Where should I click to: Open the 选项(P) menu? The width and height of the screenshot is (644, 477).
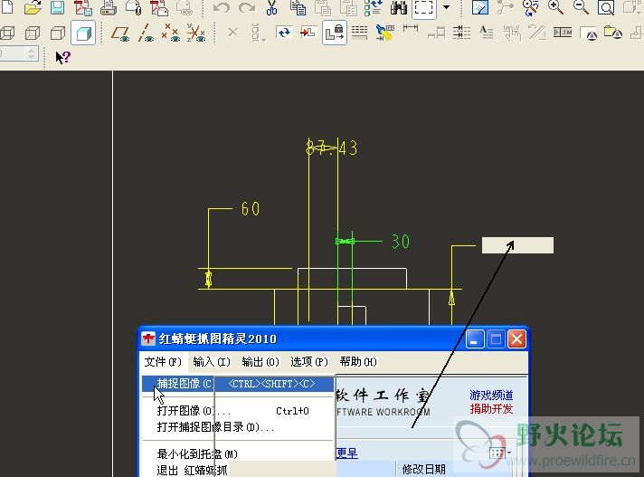[x=309, y=361]
